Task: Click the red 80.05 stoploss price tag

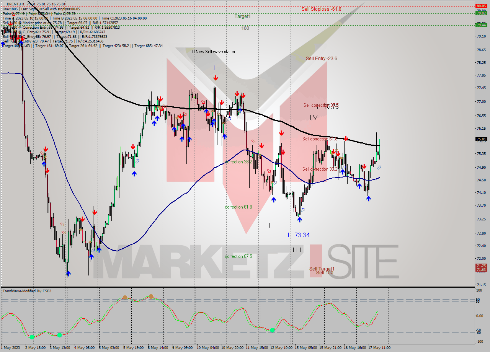Action: coord(481,6)
